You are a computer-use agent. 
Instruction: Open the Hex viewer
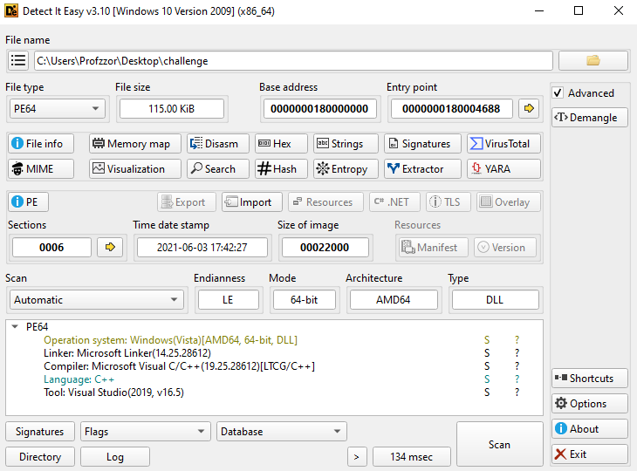click(281, 144)
